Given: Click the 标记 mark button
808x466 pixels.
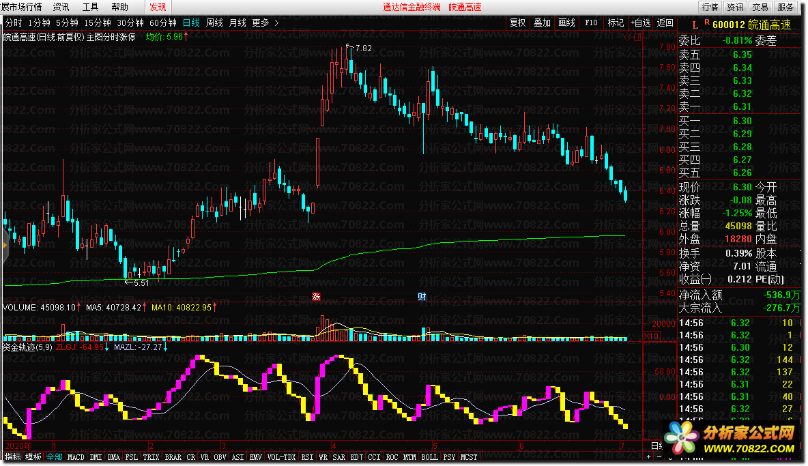Looking at the screenshot, I should 616,23.
